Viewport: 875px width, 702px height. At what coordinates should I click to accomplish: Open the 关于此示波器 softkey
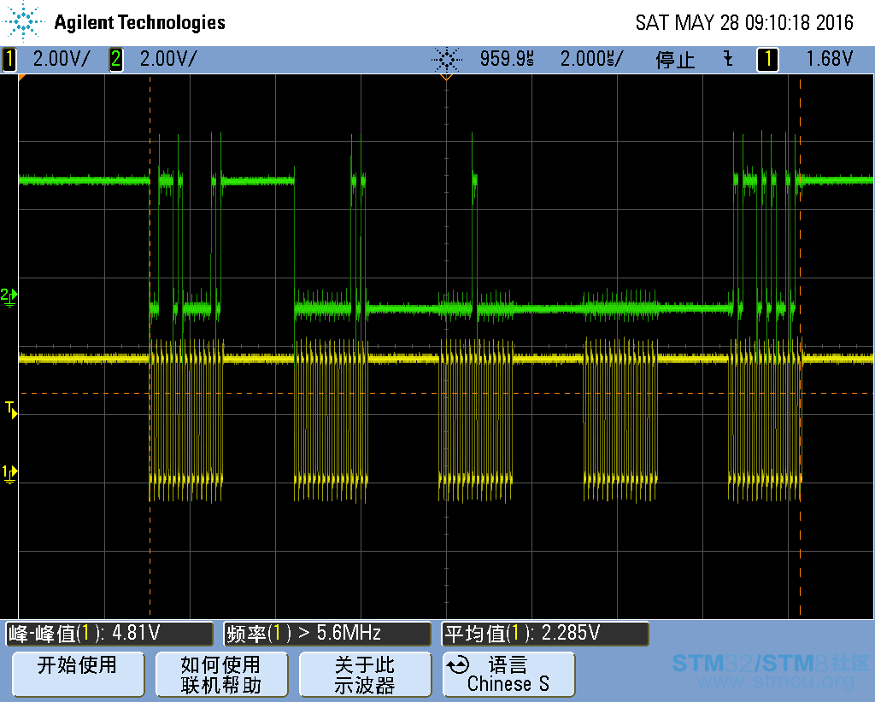365,675
